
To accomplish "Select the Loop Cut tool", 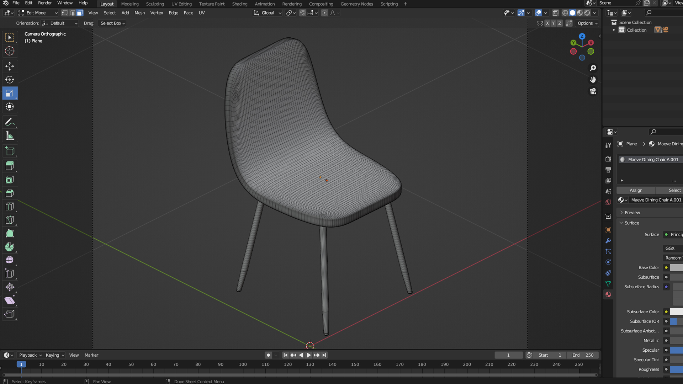I will click(x=10, y=207).
